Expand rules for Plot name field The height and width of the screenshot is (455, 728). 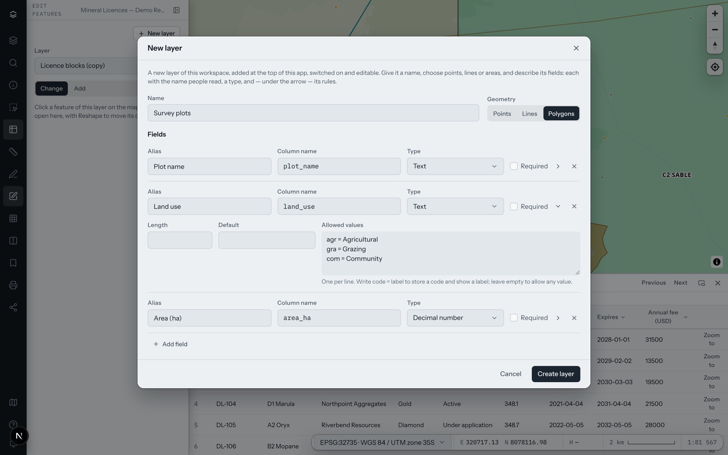558,166
